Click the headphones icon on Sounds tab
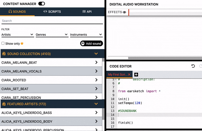The image size is (202, 131). point(10,11)
